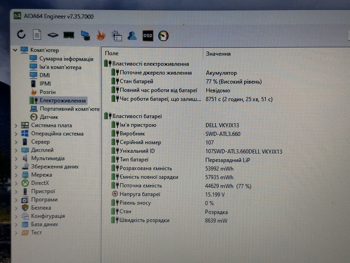Expand the Мультимедіа tree node

16,159
